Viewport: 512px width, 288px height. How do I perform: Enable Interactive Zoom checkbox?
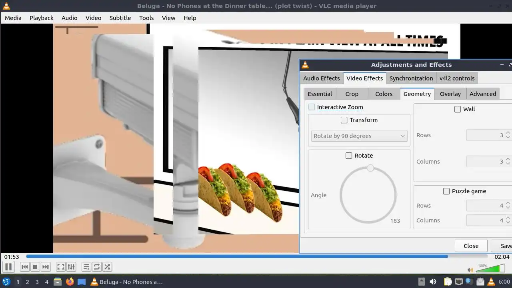pos(312,107)
